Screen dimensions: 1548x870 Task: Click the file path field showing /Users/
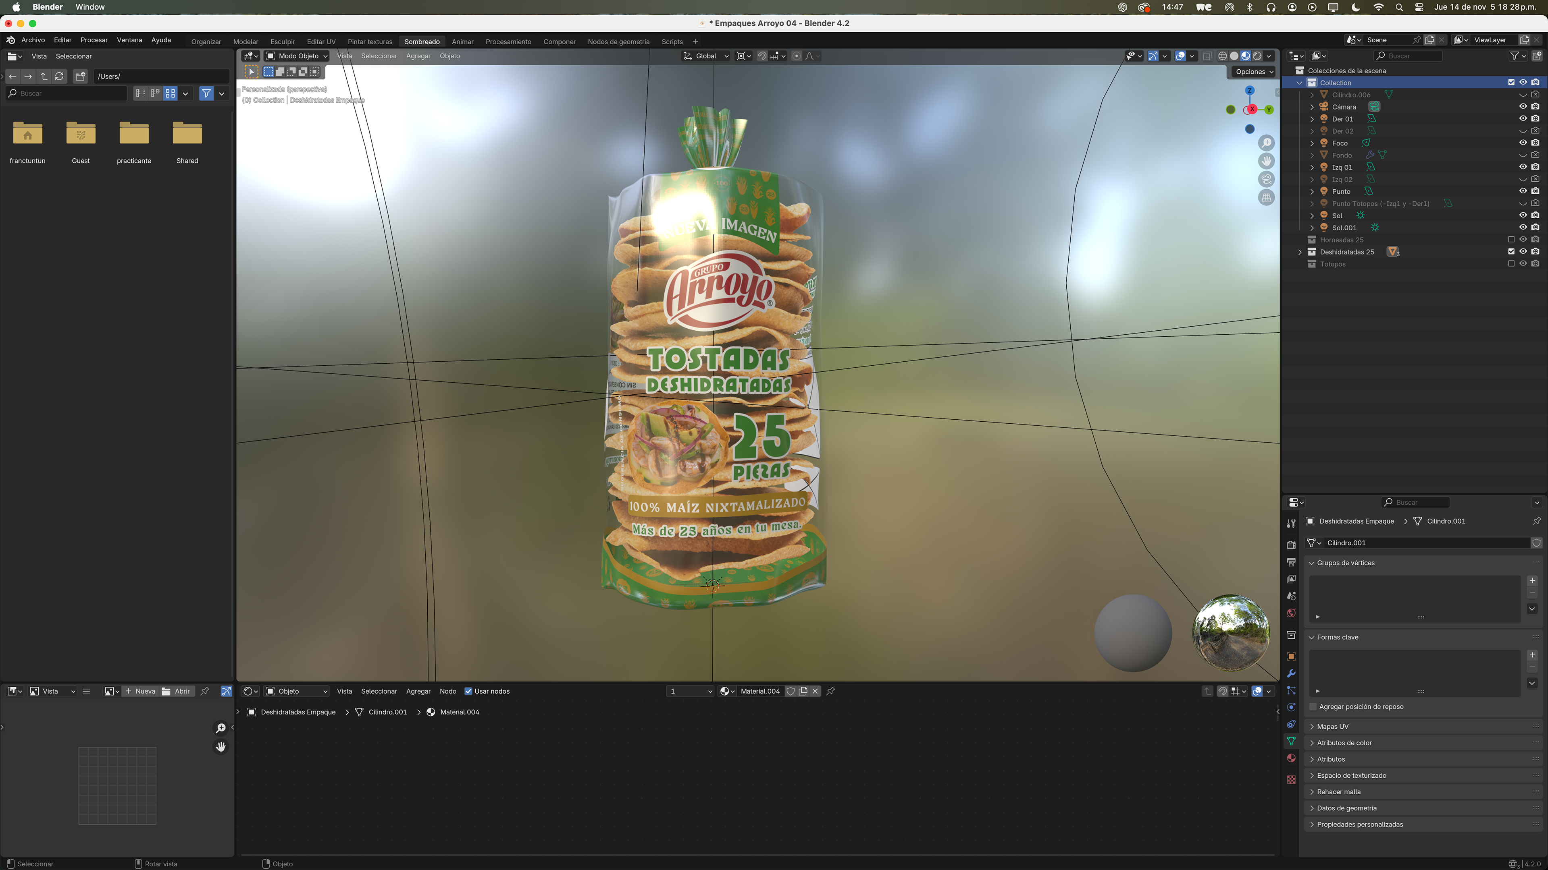tap(161, 76)
